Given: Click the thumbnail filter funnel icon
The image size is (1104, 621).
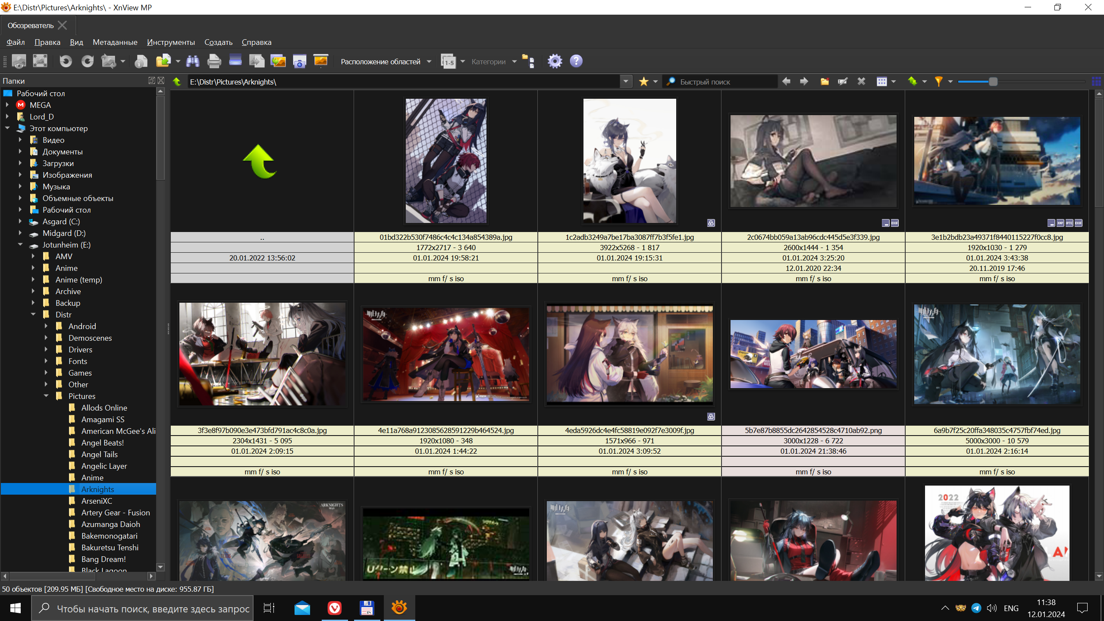Looking at the screenshot, I should (938, 82).
